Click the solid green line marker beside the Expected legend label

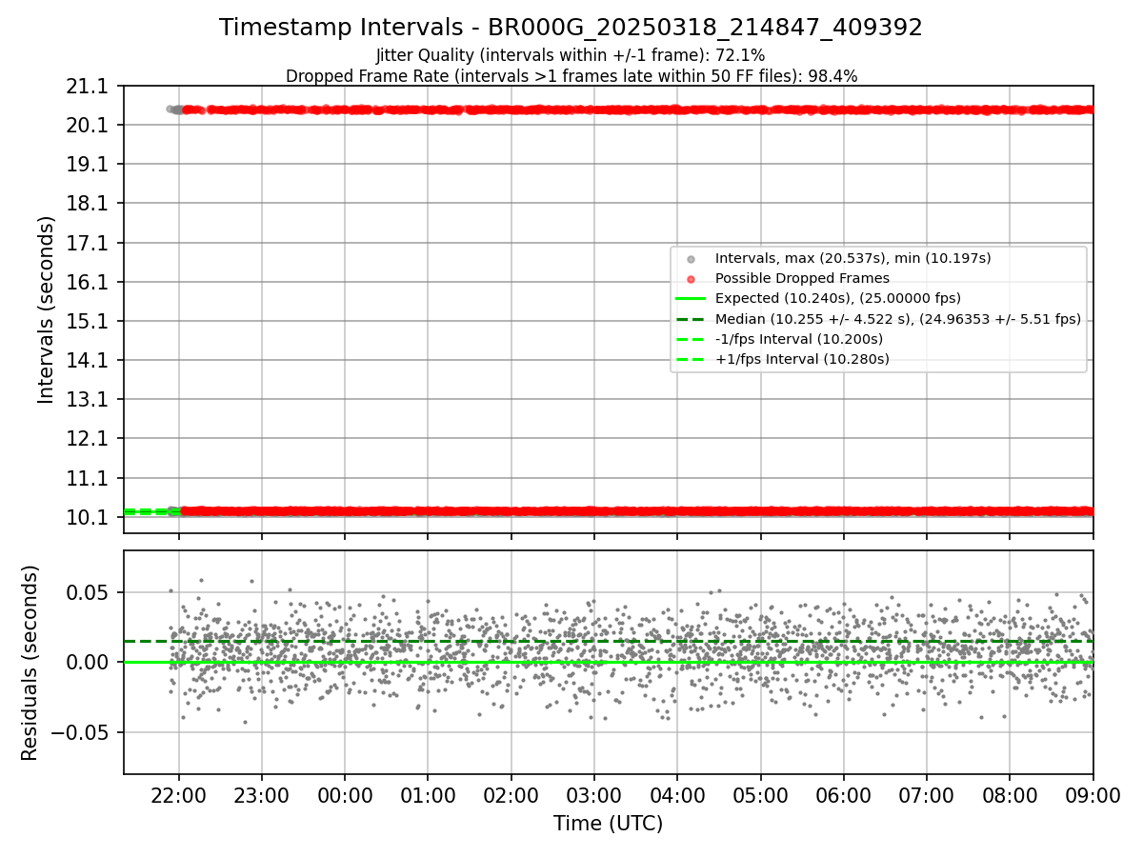[x=691, y=299]
